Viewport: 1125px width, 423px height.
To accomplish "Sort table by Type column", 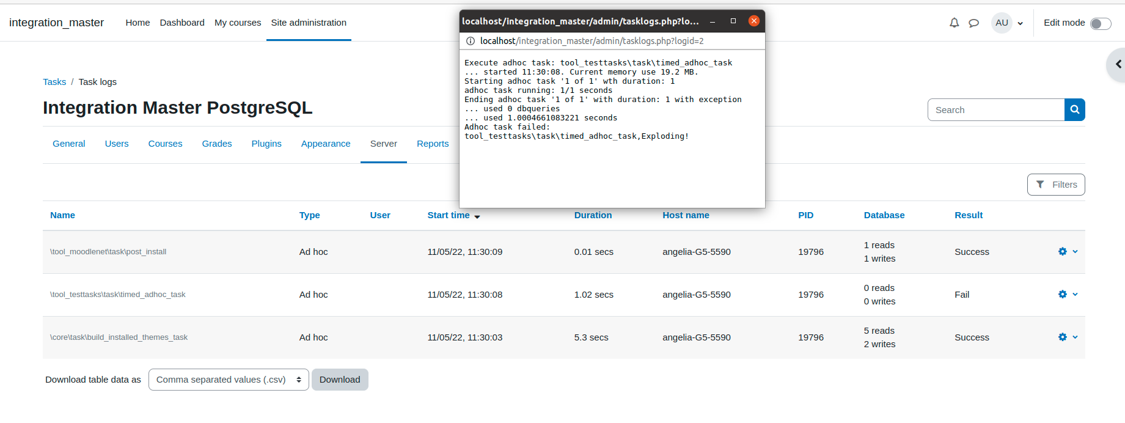I will 310,215.
